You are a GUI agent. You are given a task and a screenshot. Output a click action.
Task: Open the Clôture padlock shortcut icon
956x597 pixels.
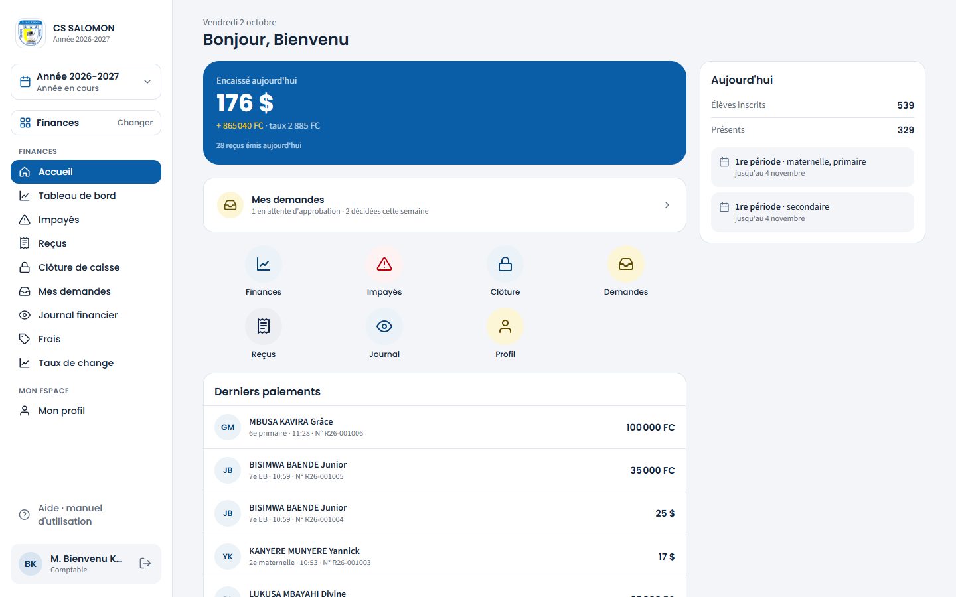505,264
